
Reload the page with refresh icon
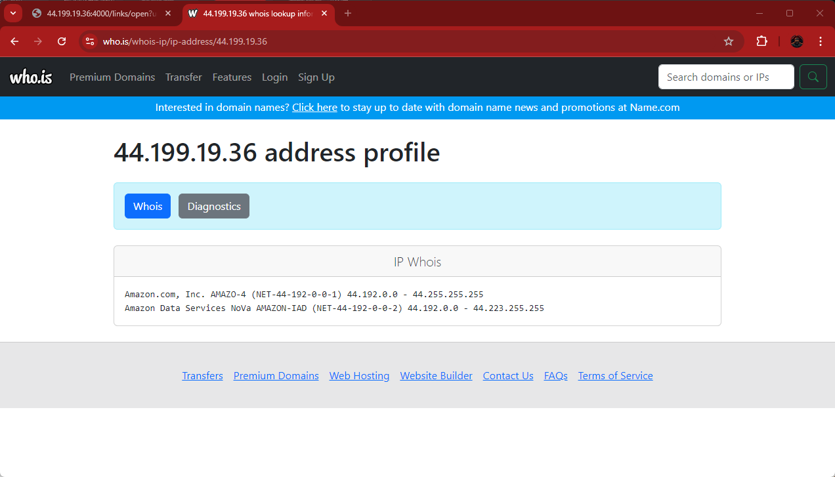(62, 41)
